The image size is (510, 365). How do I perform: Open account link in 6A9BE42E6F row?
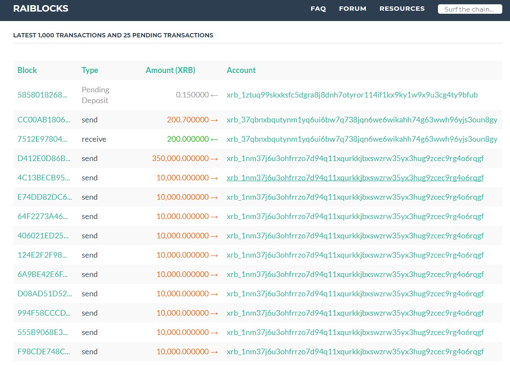[x=355, y=274]
